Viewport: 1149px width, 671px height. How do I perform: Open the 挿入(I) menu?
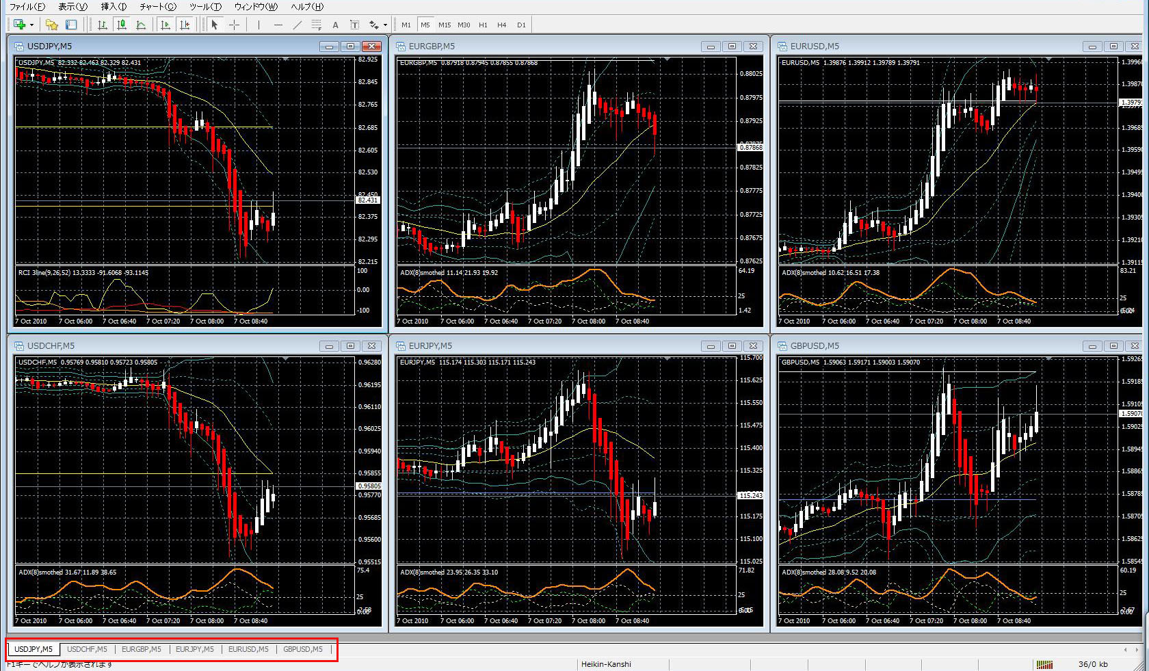tap(114, 7)
